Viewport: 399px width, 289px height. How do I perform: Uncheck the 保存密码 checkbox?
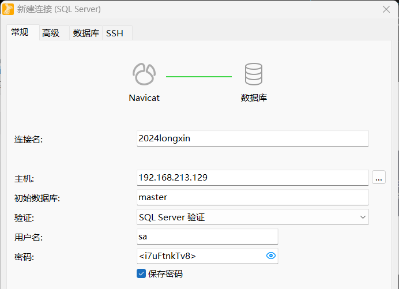tap(141, 273)
